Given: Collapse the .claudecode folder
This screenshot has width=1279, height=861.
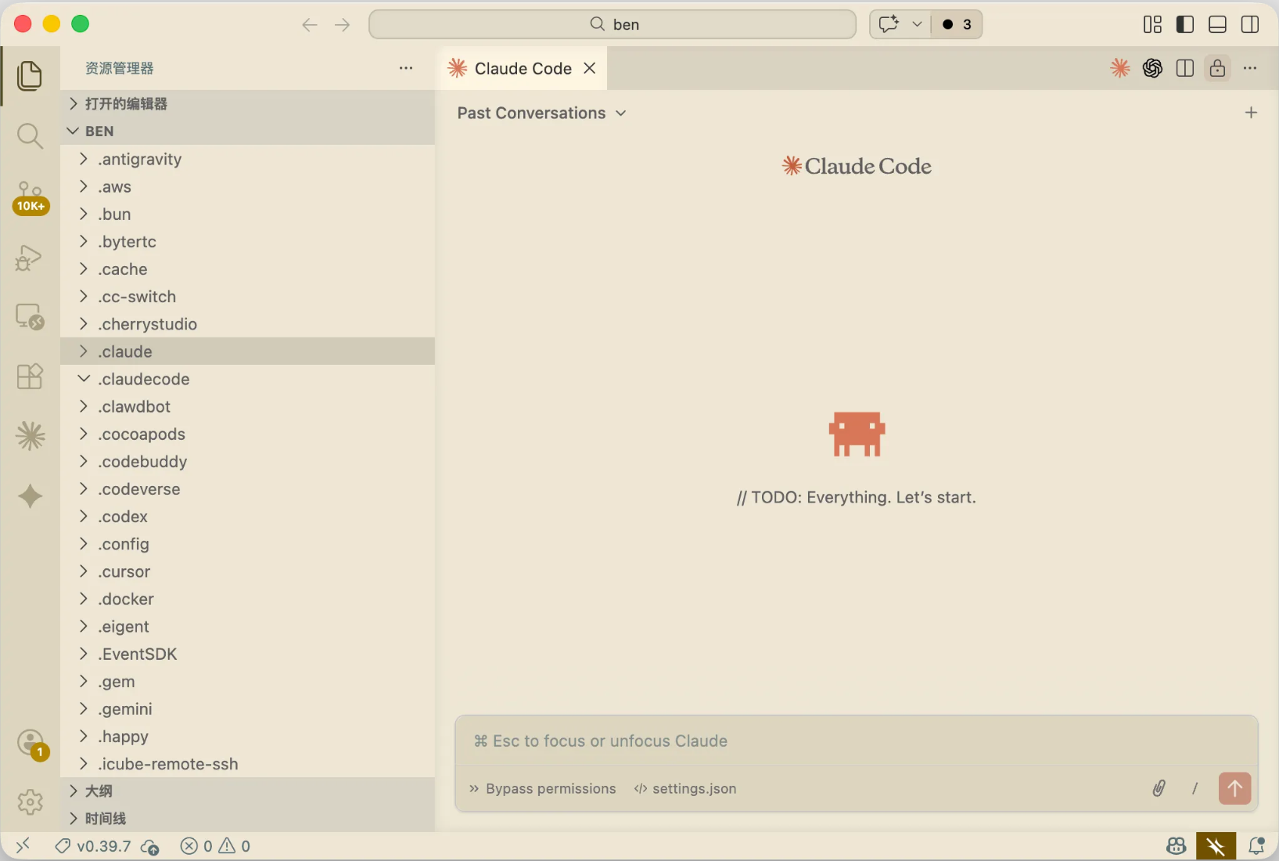Looking at the screenshot, I should (84, 379).
